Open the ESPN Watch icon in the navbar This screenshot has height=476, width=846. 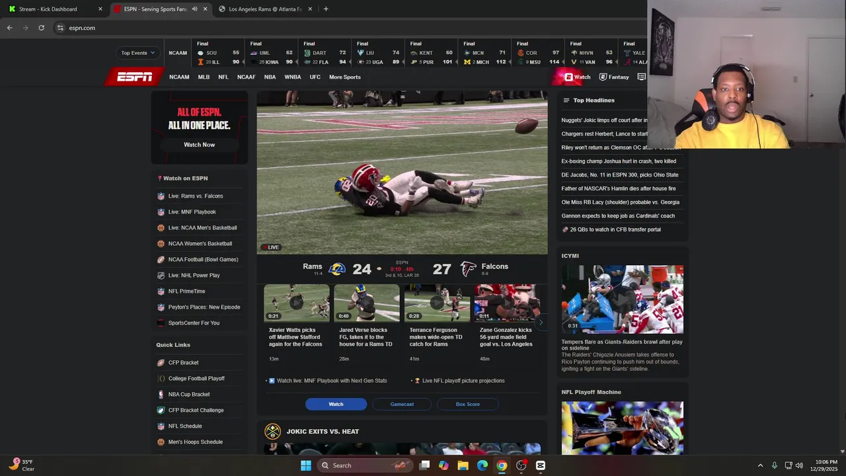click(568, 77)
